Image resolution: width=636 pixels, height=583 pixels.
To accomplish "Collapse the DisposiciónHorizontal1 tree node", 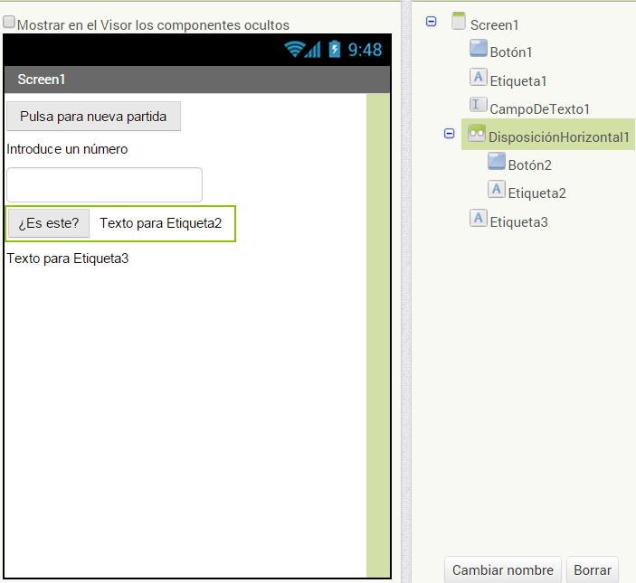I will point(450,134).
